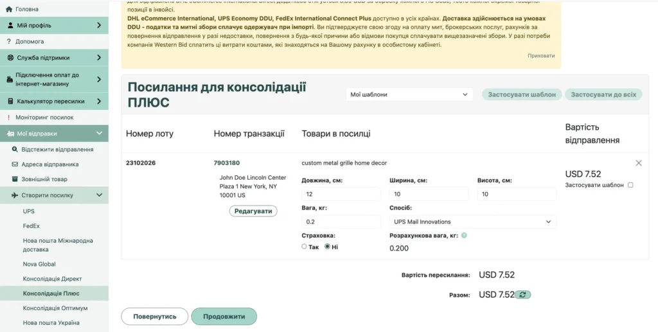The width and height of the screenshot is (658, 332).
Task: Select Консолідація Директ in the sidebar
Action: click(x=53, y=279)
